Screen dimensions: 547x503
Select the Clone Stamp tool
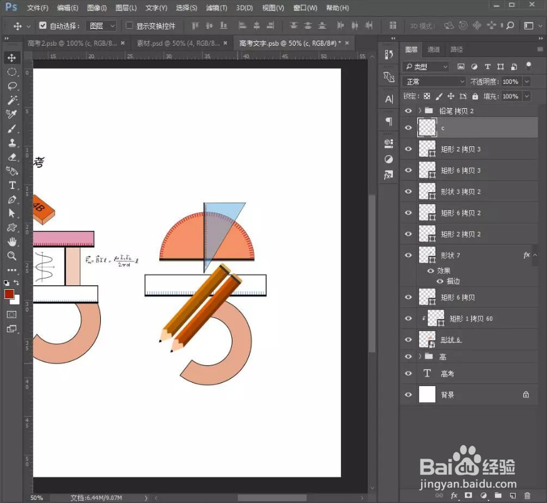[11, 143]
